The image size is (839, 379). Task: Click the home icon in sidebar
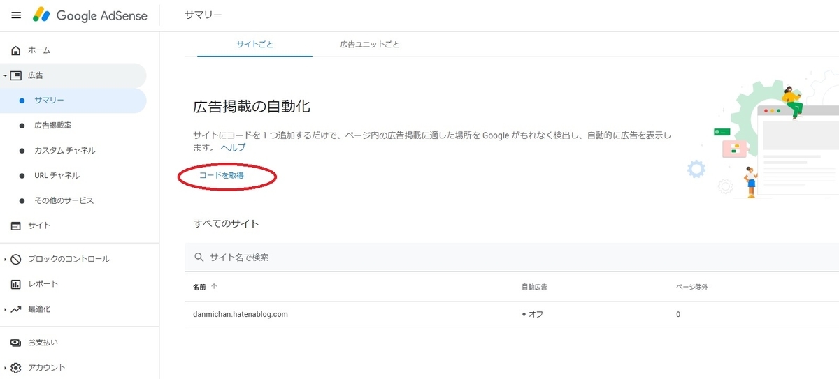[16, 50]
